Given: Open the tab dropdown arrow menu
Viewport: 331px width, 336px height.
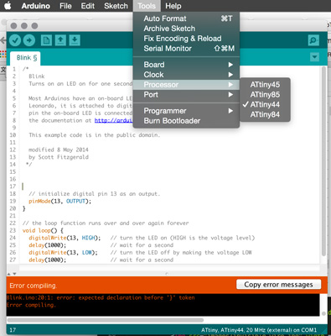Looking at the screenshot, I should tap(314, 57).
